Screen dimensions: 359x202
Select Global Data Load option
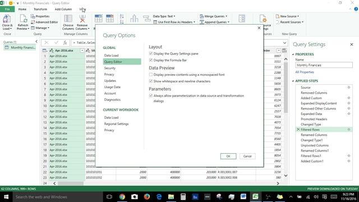click(111, 56)
